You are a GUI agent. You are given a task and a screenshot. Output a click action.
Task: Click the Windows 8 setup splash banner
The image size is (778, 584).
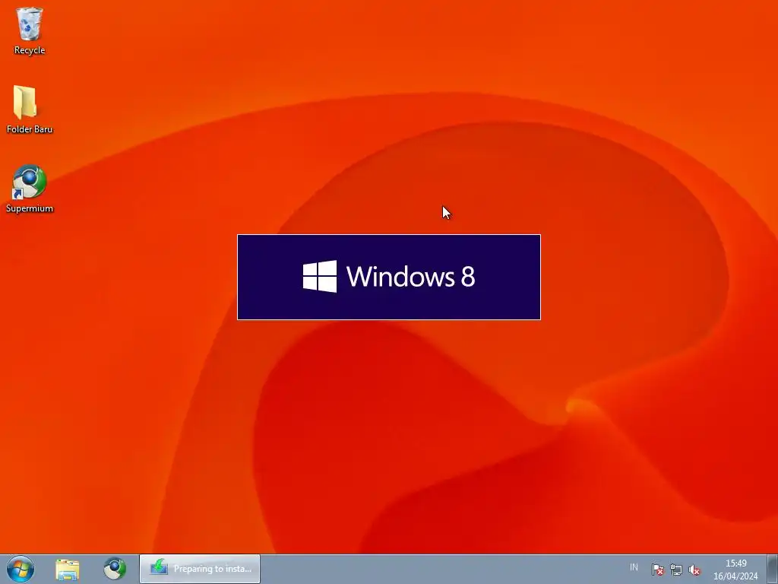pyautogui.click(x=389, y=277)
